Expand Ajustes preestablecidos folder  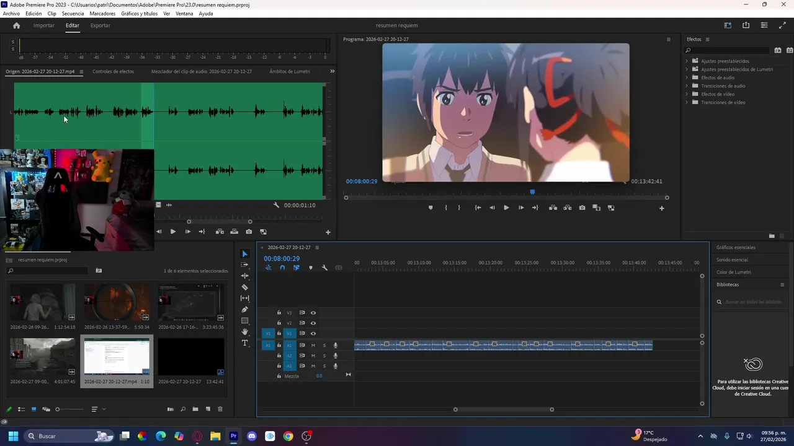point(687,61)
